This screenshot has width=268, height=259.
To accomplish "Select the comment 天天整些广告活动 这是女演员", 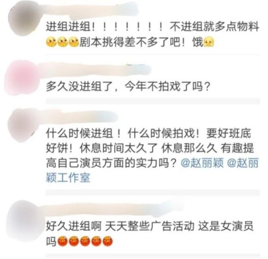I will point(179,226).
